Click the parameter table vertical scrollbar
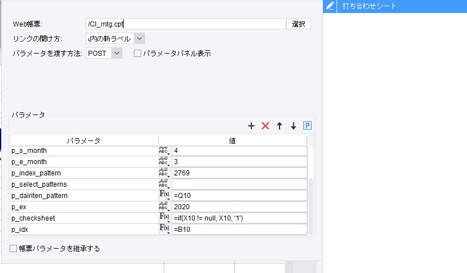 [311, 206]
